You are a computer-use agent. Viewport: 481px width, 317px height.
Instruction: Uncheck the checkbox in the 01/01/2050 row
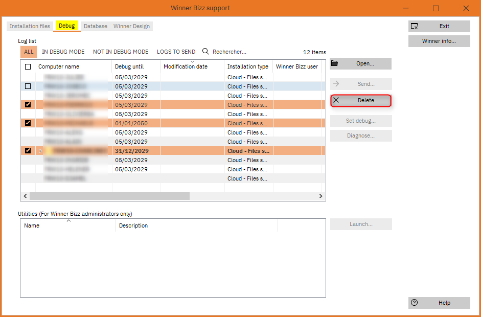tap(28, 123)
